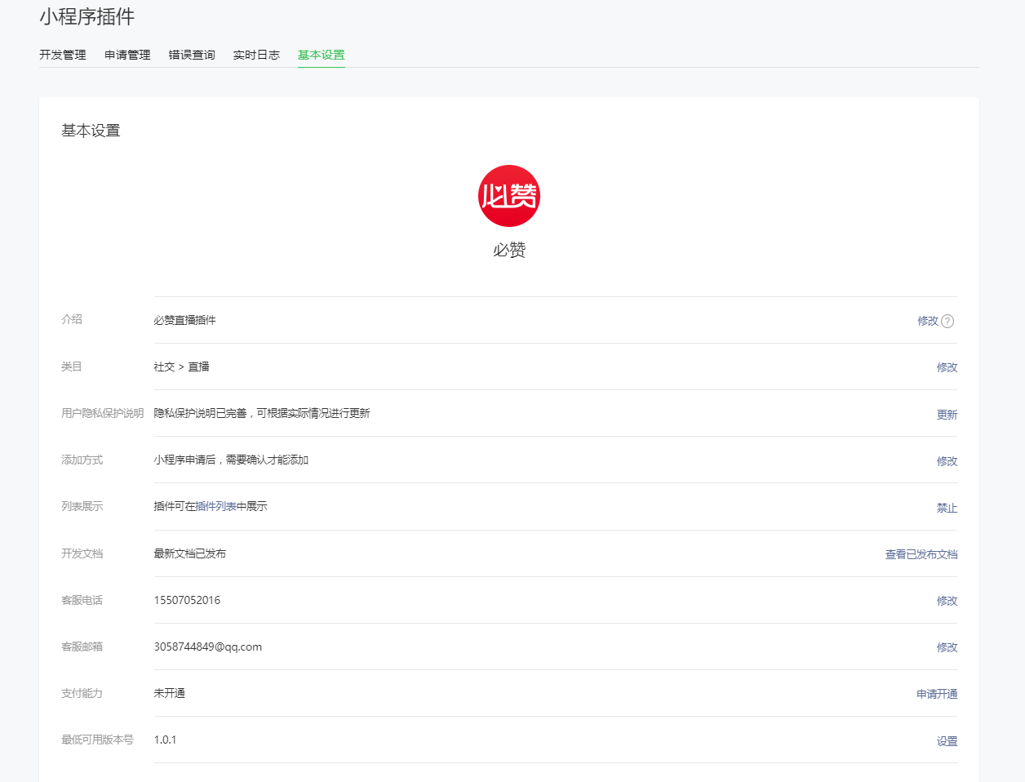
Task: Click the red 必赞 plugin logo
Action: (509, 196)
